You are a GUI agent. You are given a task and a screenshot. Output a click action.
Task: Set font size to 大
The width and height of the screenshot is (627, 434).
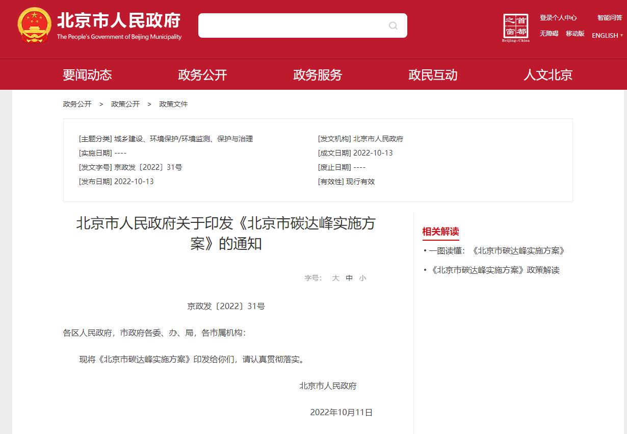335,278
